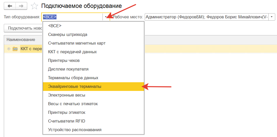Select Эквайринговые терминалы option
The width and height of the screenshot is (277, 137).
coord(93,87)
